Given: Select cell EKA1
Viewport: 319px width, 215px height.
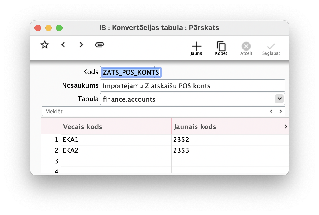Looking at the screenshot, I should coord(116,140).
